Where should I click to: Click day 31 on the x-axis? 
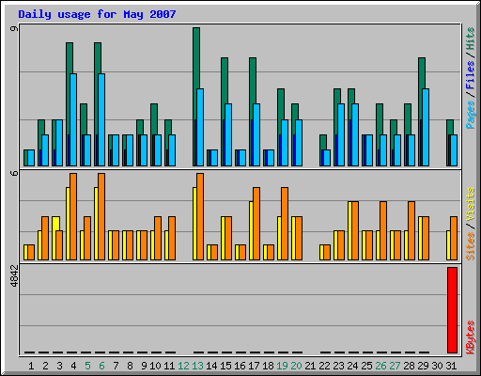point(451,366)
